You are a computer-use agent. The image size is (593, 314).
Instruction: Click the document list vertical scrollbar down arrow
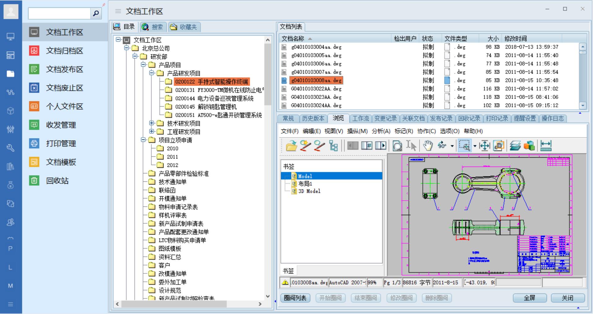click(x=583, y=105)
